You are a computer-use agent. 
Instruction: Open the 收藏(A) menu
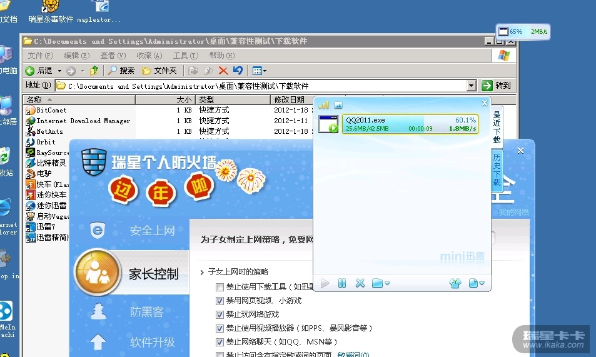(149, 56)
